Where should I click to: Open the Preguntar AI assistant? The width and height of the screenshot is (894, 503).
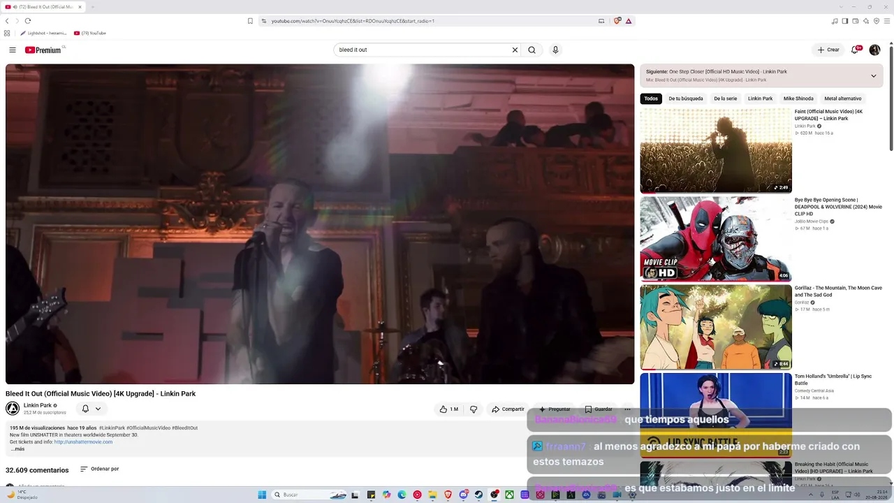555,409
